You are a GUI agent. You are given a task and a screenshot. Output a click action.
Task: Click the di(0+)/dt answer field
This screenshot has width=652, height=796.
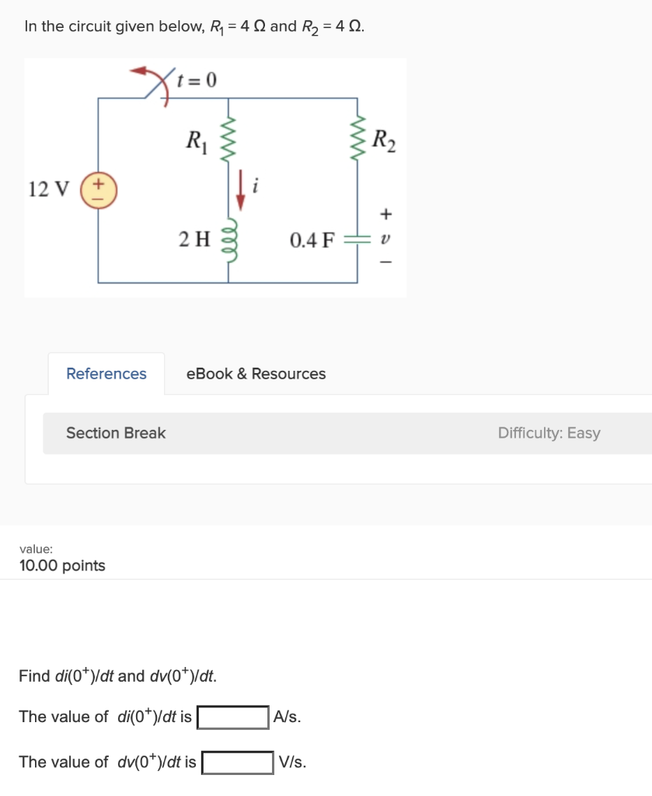(x=232, y=717)
